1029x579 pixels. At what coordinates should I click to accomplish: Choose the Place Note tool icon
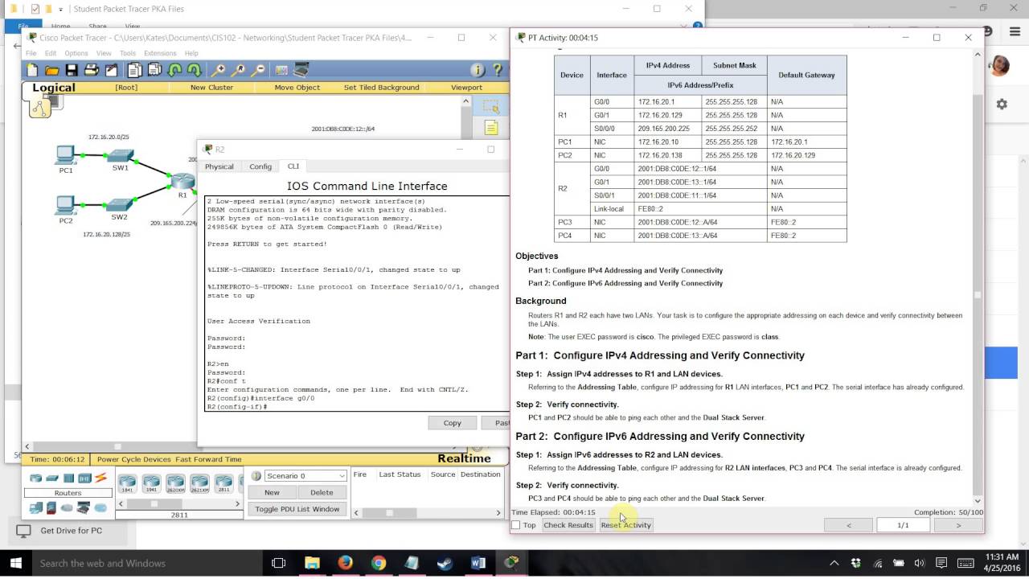click(x=491, y=128)
